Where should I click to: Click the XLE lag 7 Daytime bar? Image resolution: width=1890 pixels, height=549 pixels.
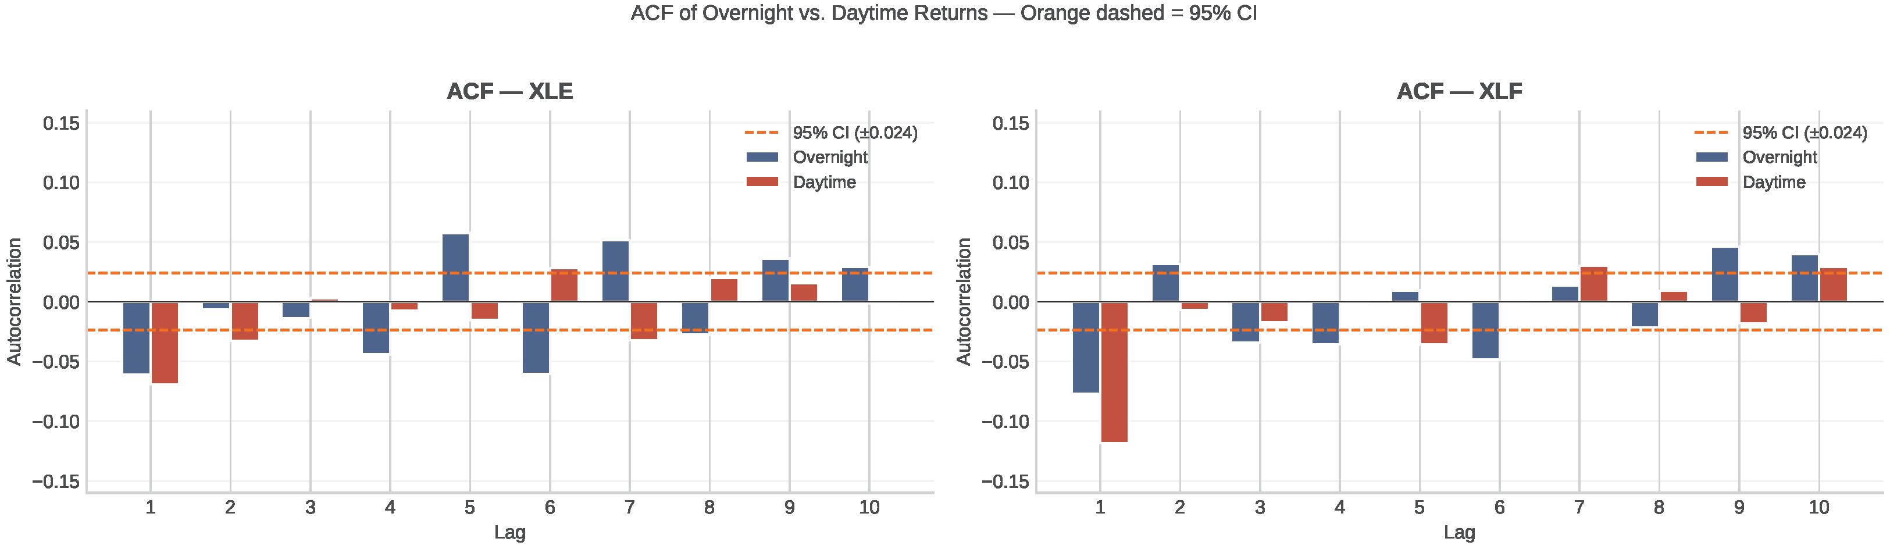click(x=643, y=321)
